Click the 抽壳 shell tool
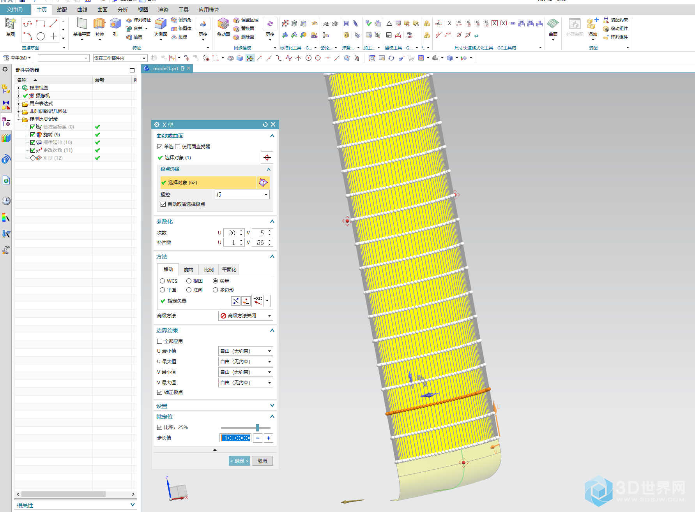695x512 pixels. tap(134, 37)
